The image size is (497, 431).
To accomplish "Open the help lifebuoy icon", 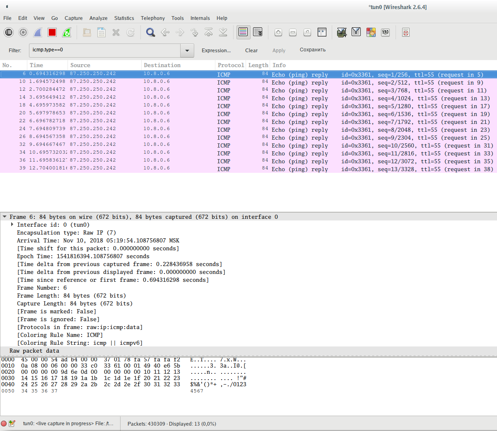I will [x=406, y=32].
